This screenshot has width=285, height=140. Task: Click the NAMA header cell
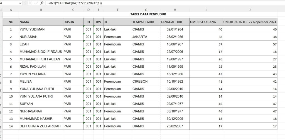(41, 22)
